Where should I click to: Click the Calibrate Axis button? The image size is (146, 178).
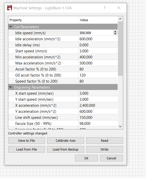point(65,140)
